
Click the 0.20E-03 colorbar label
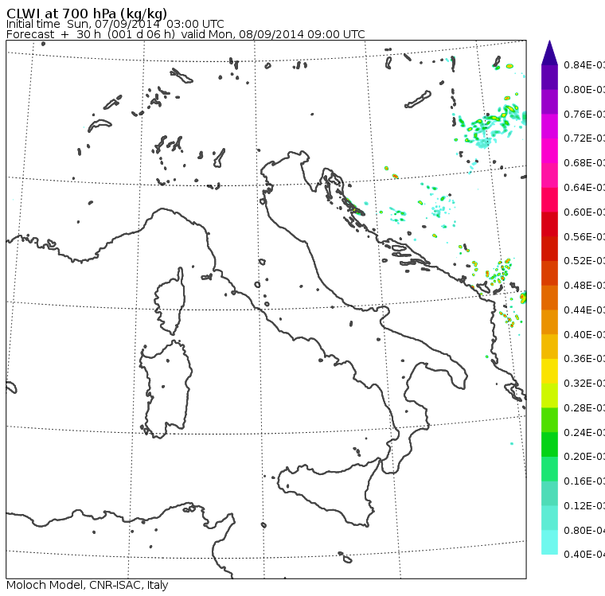pyautogui.click(x=584, y=457)
